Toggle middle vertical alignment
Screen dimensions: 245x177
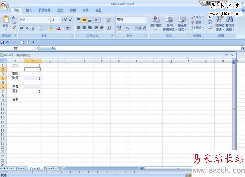[84, 20]
